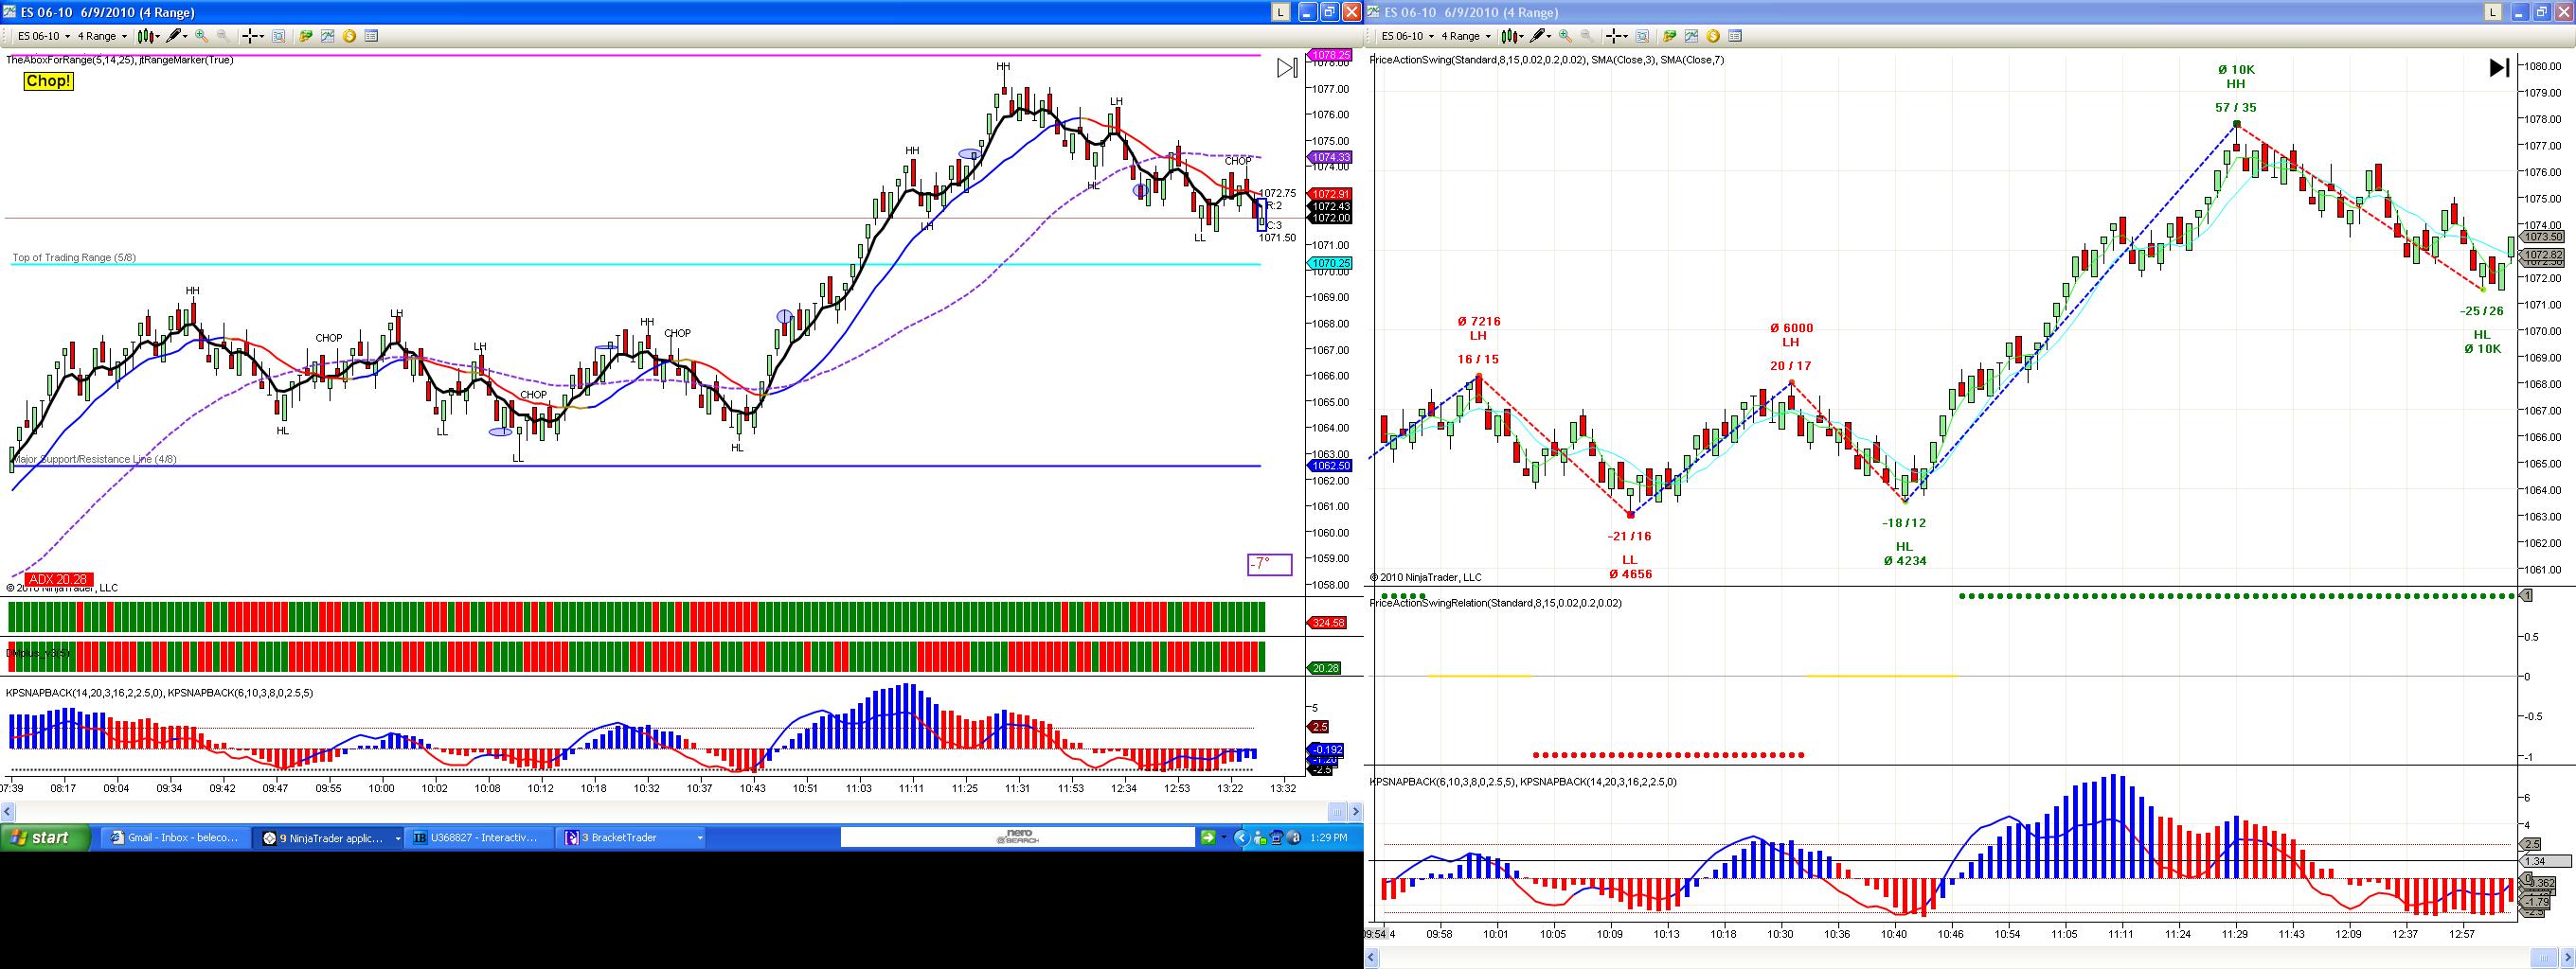
Task: Click KPSNAPBACK panel label in right chart
Action: (1523, 783)
